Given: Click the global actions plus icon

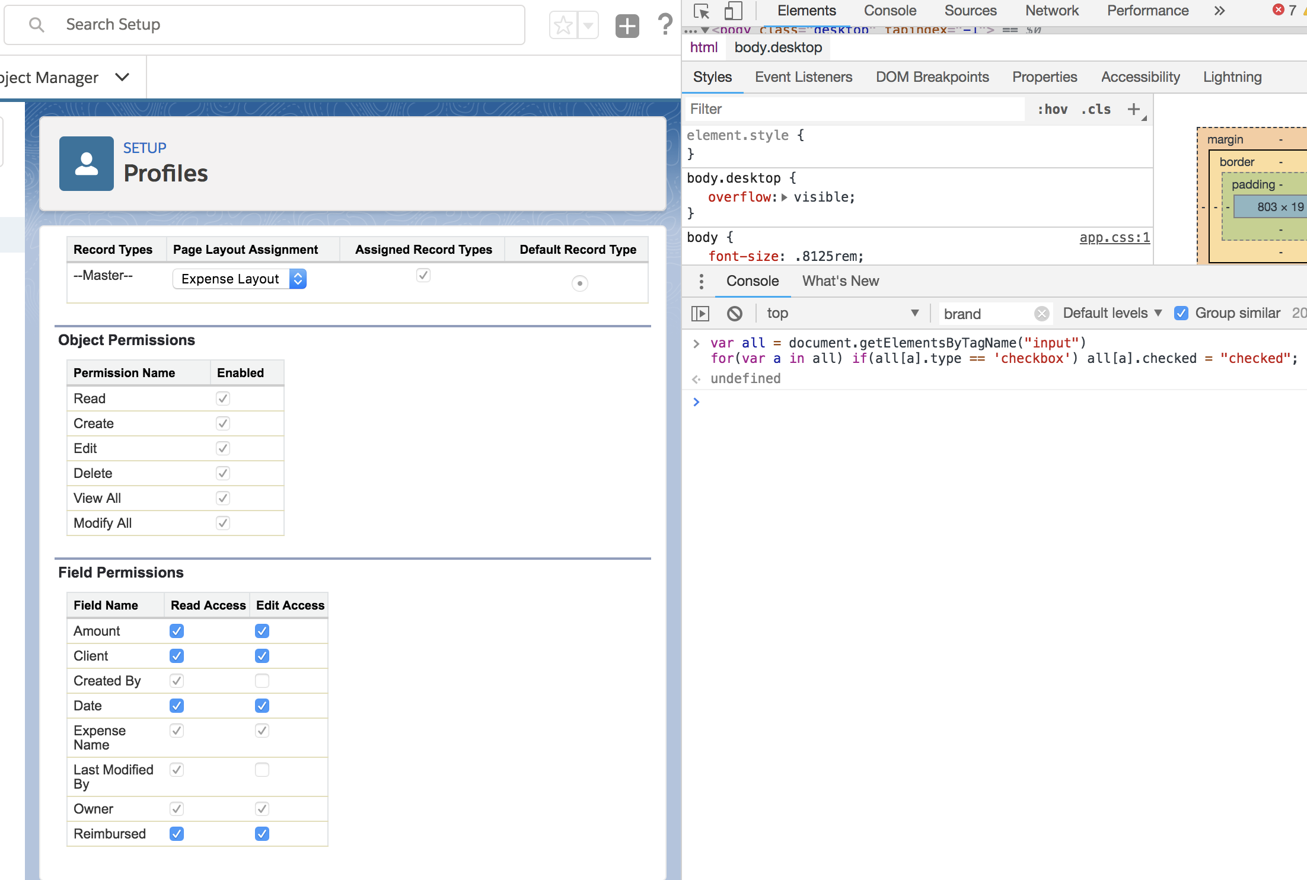Looking at the screenshot, I should click(x=627, y=25).
